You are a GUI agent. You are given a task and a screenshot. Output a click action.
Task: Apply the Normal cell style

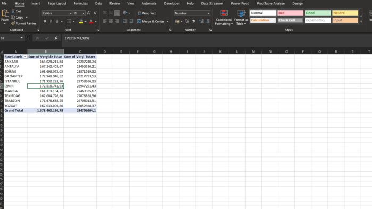(263, 13)
